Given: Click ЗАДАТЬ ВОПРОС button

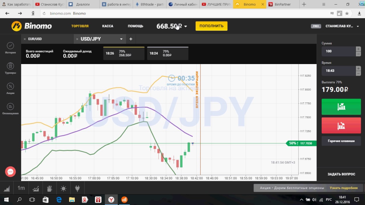Looking at the screenshot, I should (x=341, y=174).
